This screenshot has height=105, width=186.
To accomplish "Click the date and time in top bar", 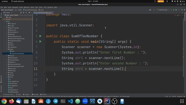I will 93,1.
